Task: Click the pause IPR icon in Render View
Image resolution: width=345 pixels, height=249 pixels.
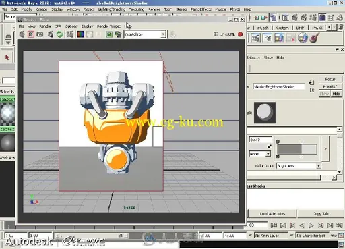Action: point(216,34)
